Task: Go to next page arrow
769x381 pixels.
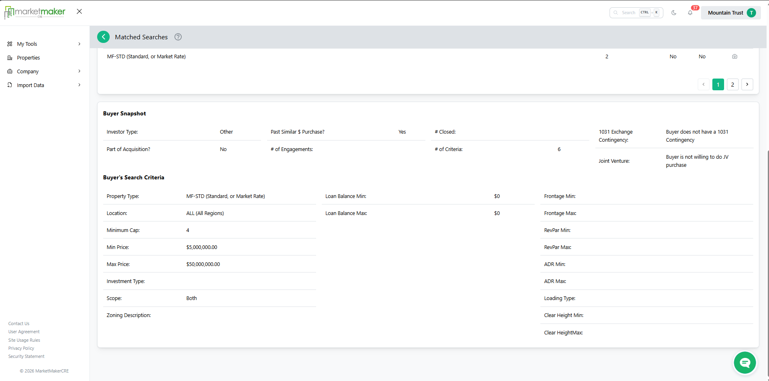Action: pos(747,84)
